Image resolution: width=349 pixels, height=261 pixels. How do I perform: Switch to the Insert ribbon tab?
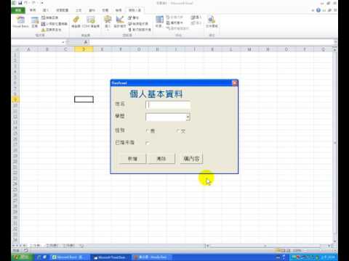pyautogui.click(x=46, y=10)
